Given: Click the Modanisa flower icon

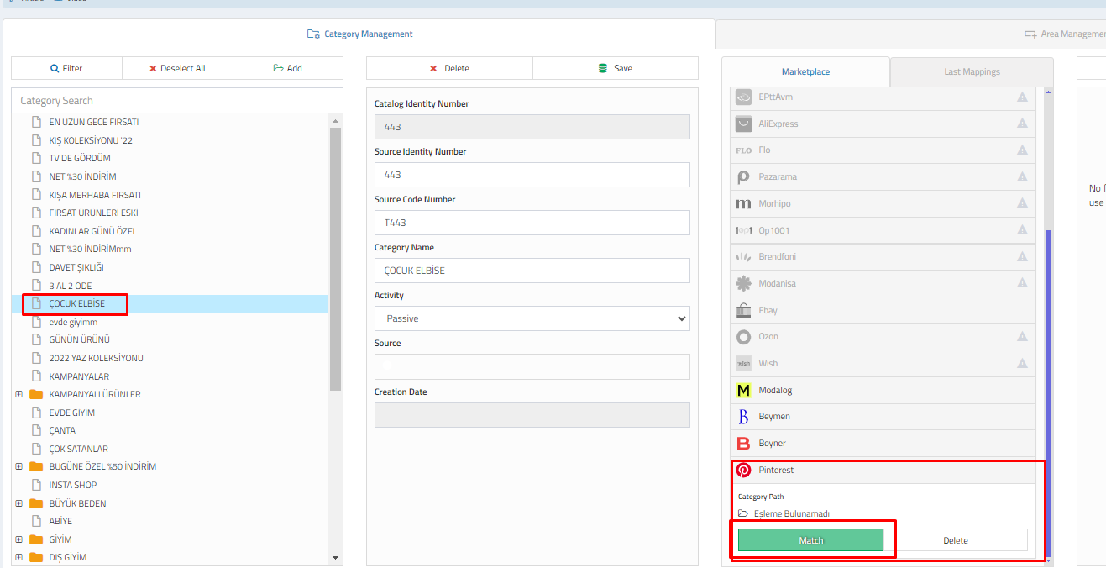Looking at the screenshot, I should 743,283.
